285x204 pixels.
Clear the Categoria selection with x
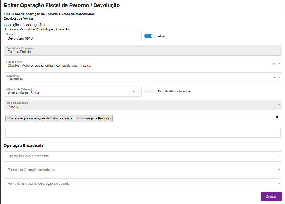[274, 78]
